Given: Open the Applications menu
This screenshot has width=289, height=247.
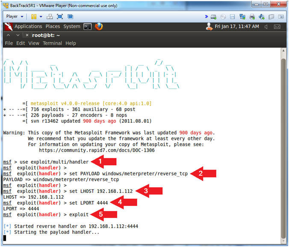Looking at the screenshot, I should pyautogui.click(x=28, y=26).
